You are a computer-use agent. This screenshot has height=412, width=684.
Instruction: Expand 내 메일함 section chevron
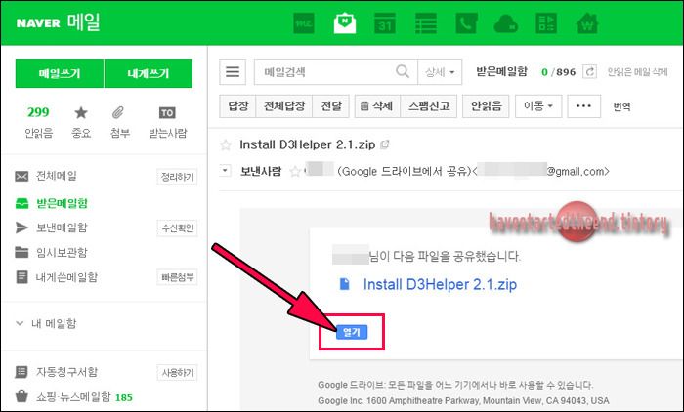pyautogui.click(x=20, y=323)
